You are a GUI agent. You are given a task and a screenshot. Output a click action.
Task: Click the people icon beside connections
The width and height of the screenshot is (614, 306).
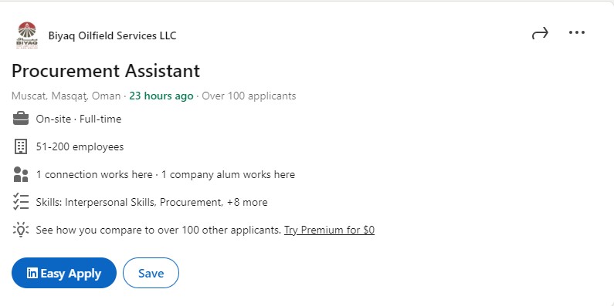pyautogui.click(x=21, y=174)
